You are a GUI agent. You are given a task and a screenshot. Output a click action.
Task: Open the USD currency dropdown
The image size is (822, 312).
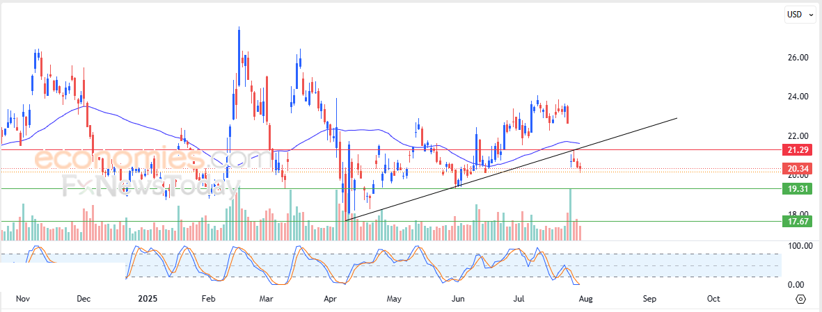[x=800, y=15]
